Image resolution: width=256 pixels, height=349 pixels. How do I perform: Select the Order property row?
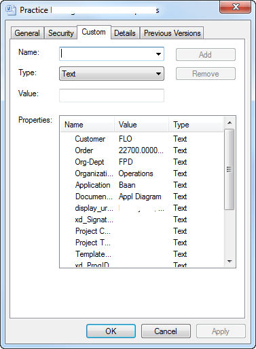point(142,150)
